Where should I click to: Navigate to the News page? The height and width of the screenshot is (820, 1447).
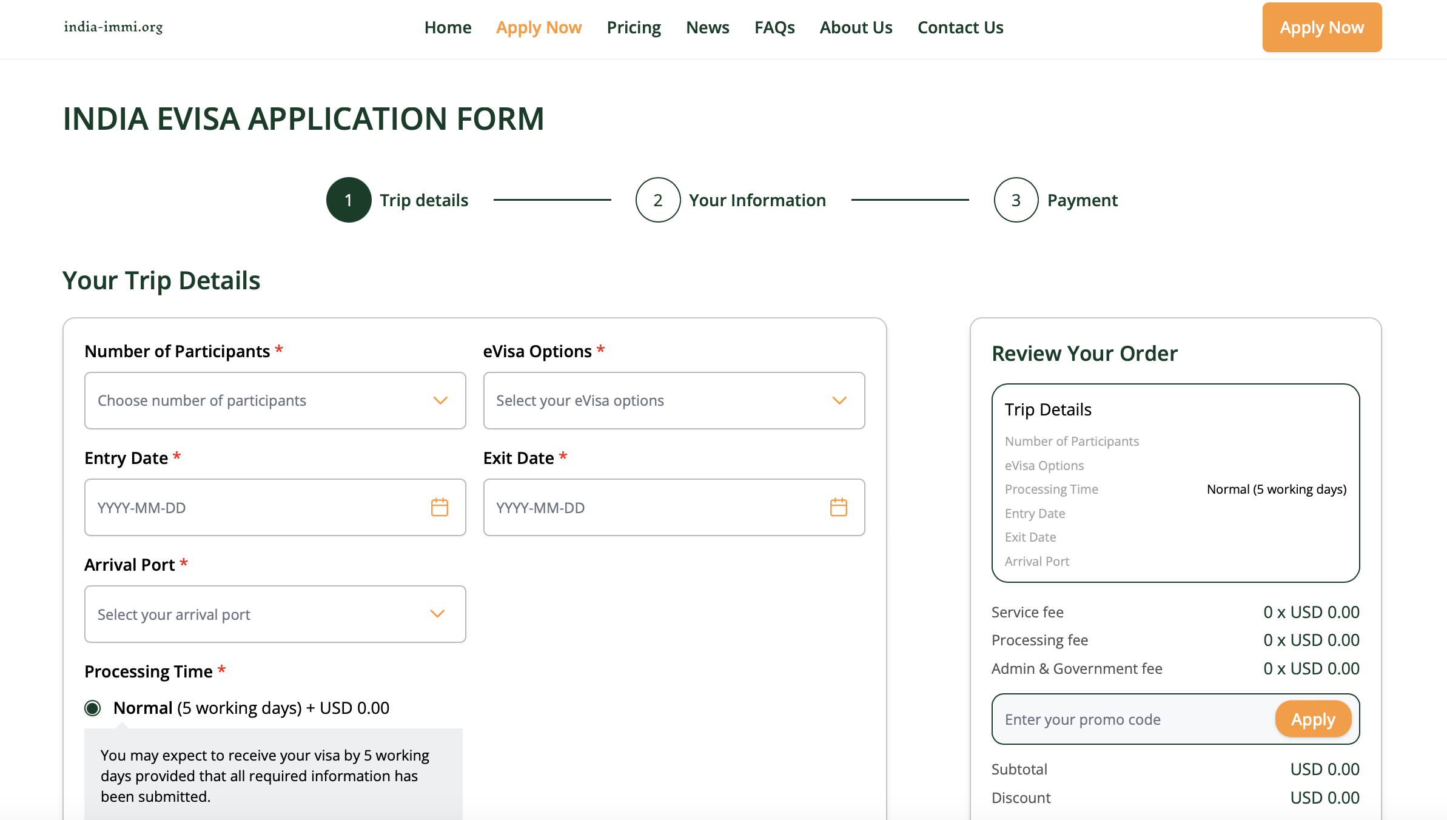pyautogui.click(x=708, y=27)
